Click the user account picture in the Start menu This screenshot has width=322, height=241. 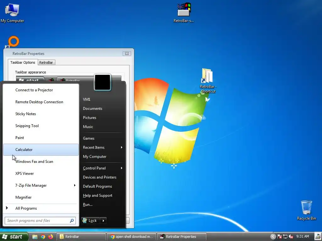pos(103,82)
